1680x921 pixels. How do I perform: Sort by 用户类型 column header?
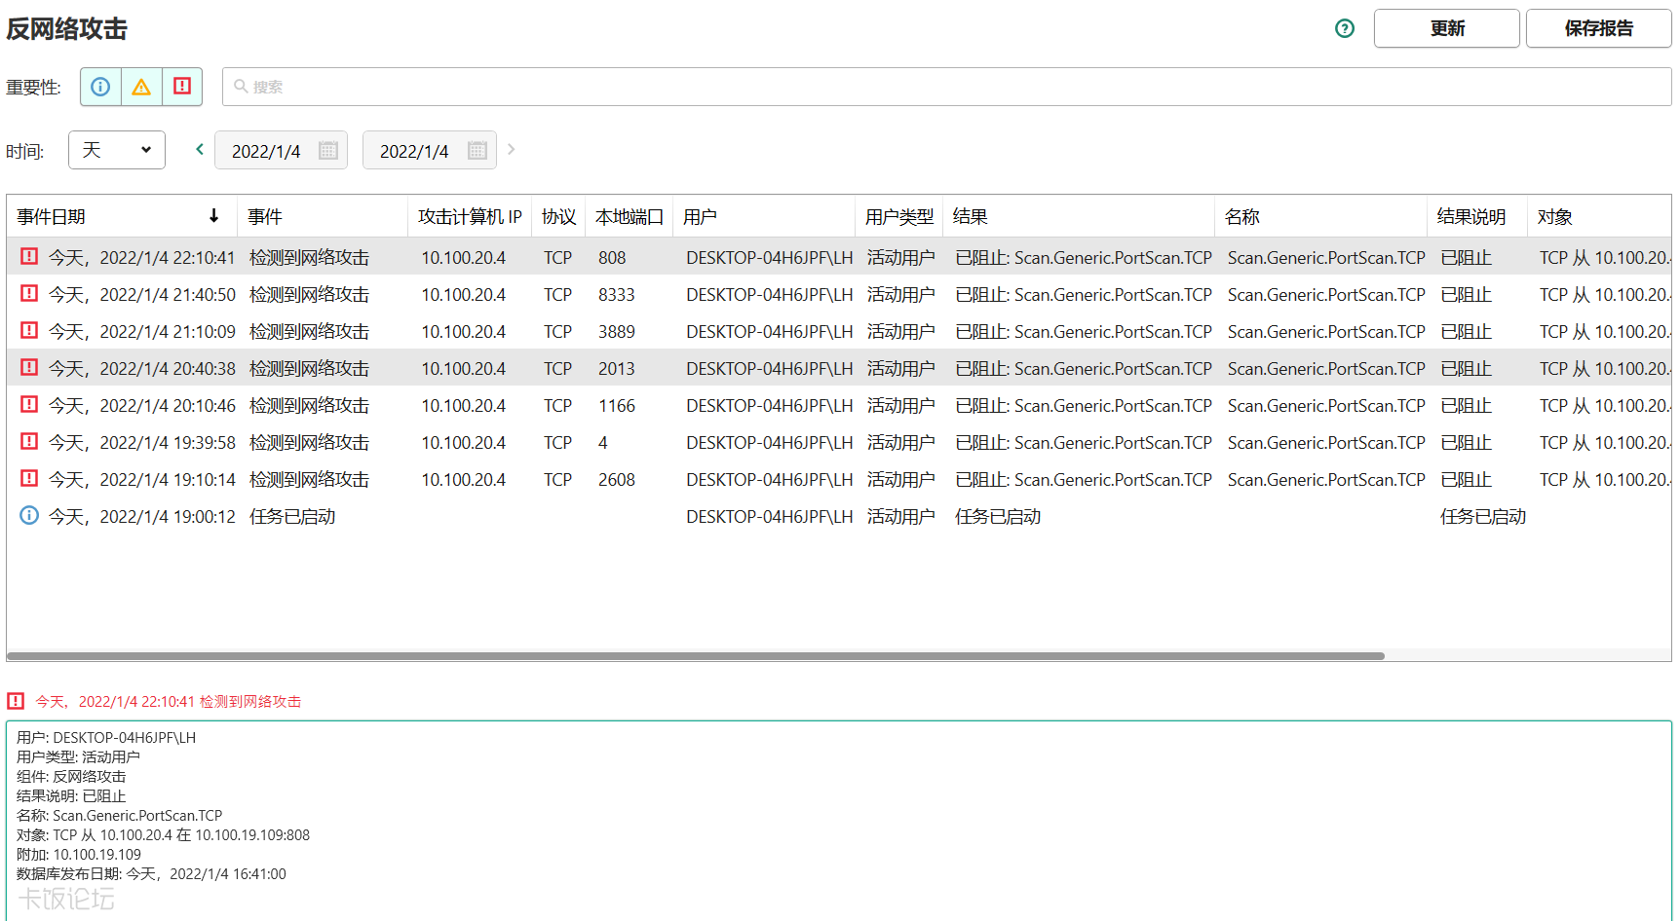click(899, 216)
